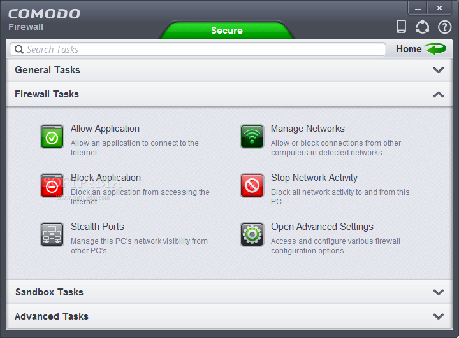The image size is (459, 338).
Task: Click the Manage Networks wifi icon
Action: point(252,137)
